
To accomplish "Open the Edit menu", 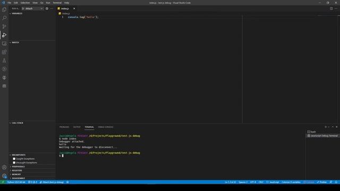I will [16, 3].
